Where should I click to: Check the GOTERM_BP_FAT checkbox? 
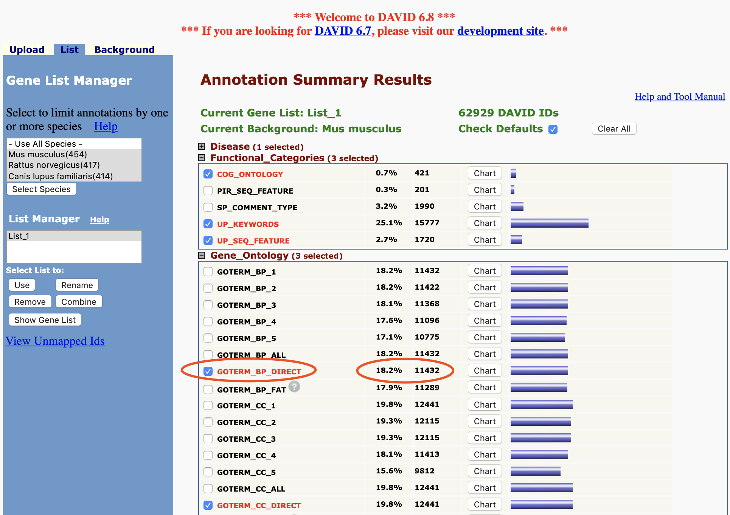pyautogui.click(x=208, y=389)
